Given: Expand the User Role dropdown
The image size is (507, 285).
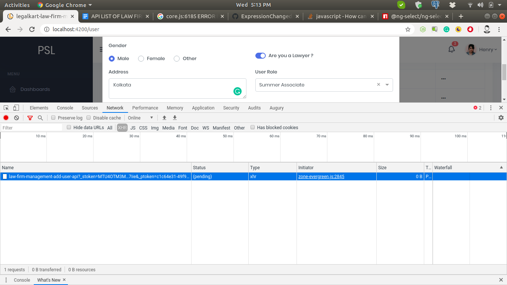Looking at the screenshot, I should [x=387, y=85].
